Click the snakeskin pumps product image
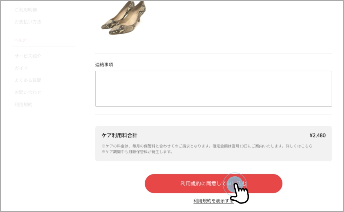 click(124, 18)
